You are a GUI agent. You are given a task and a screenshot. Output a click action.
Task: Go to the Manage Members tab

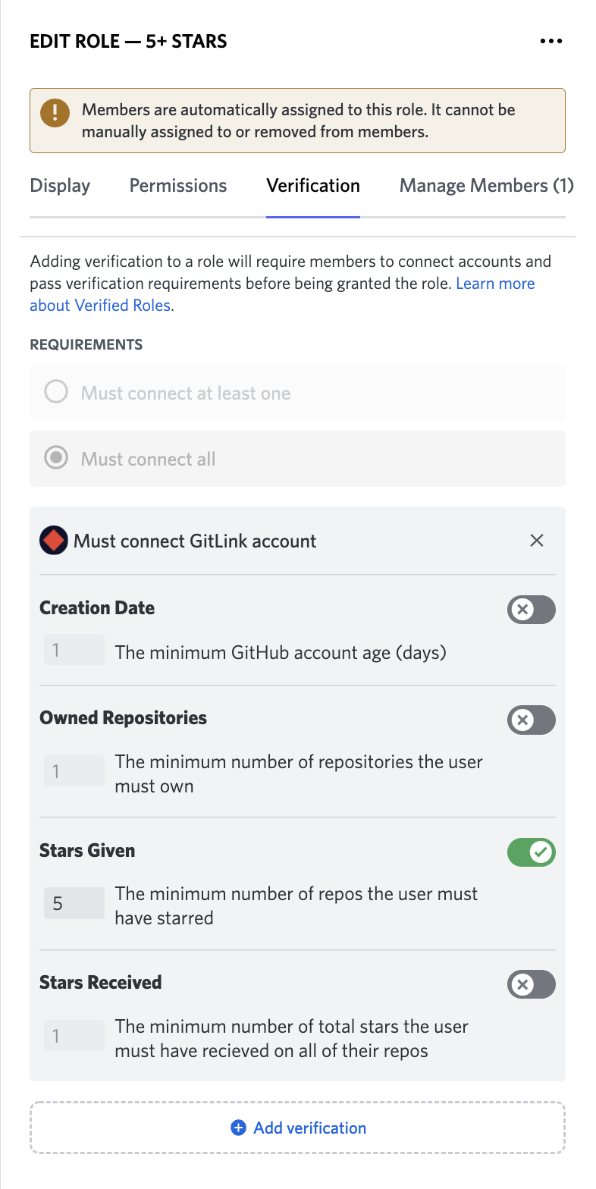coord(486,186)
